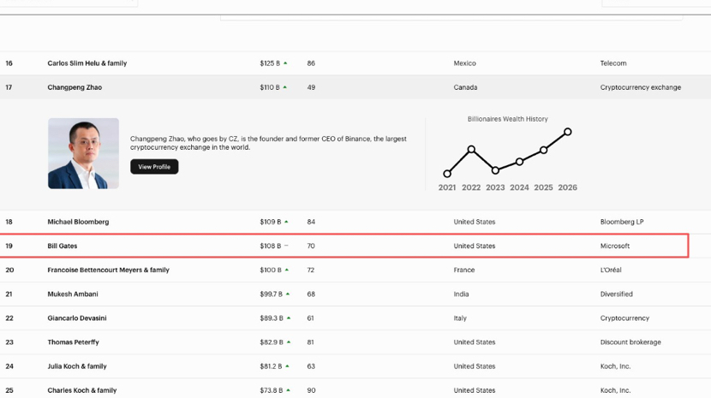Viewport: 711px width, 398px height.
Task: Click the Thomas Peterffy name
Action: point(73,342)
